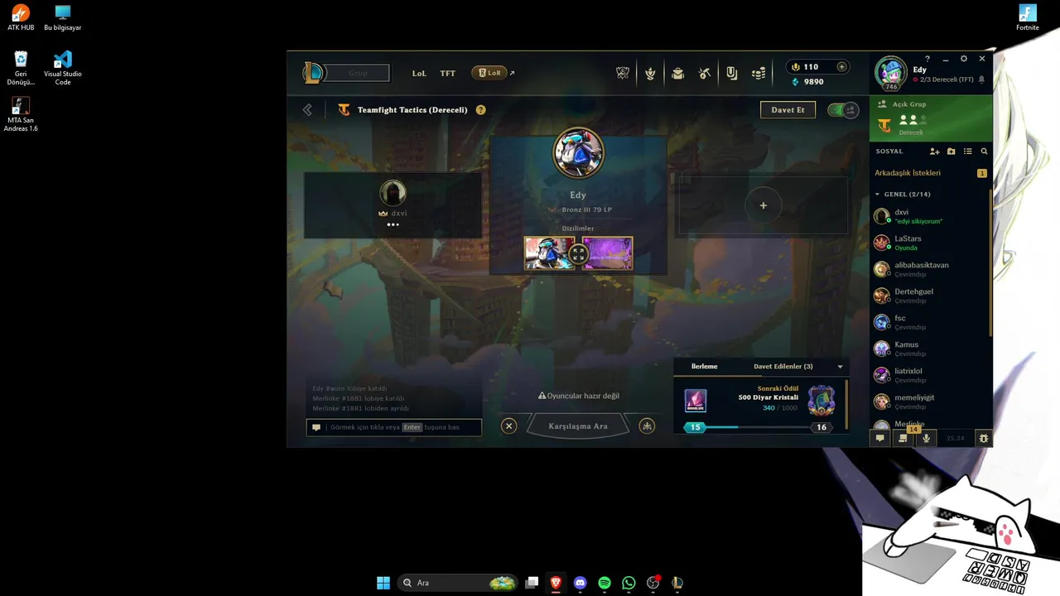
Task: Switch to the LoL tab
Action: click(419, 74)
